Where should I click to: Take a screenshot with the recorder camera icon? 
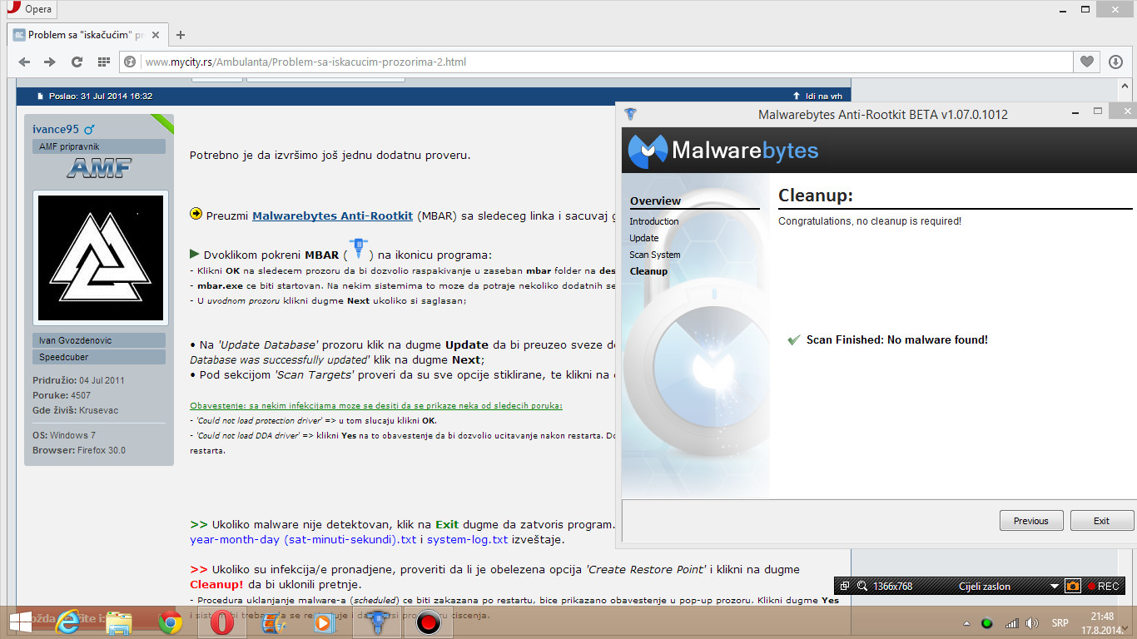click(x=1073, y=586)
